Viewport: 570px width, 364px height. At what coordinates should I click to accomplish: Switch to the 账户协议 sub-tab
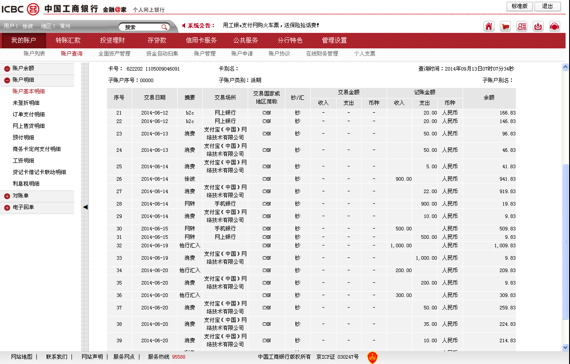(279, 54)
